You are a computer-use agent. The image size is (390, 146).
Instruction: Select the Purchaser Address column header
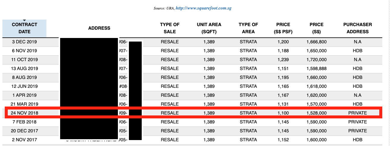(358, 28)
